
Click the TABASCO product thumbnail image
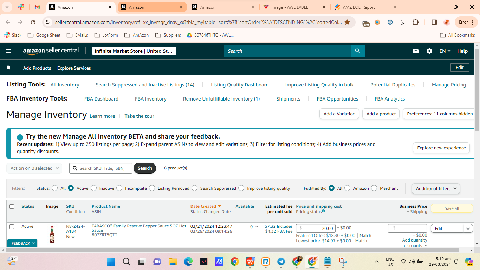coord(52,234)
